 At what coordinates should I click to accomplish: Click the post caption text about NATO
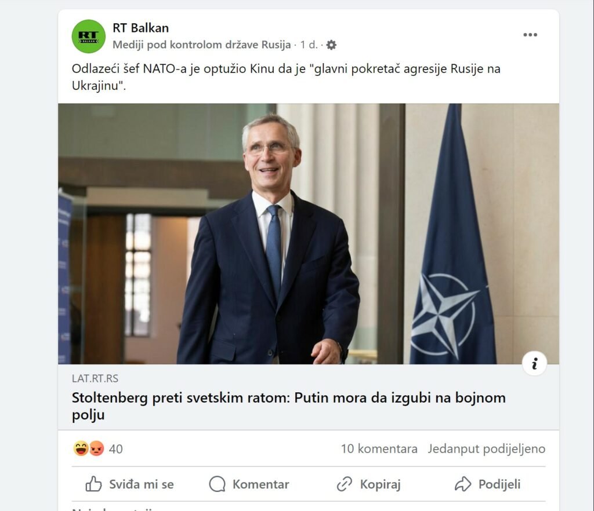[286, 77]
